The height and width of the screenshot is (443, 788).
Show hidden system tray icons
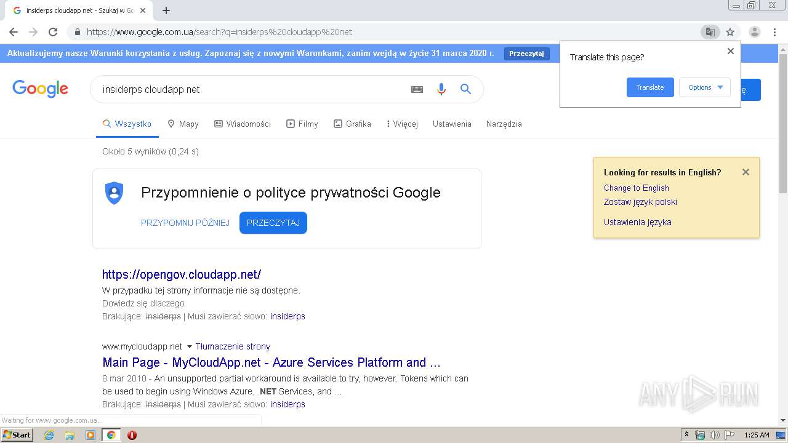[x=686, y=435]
